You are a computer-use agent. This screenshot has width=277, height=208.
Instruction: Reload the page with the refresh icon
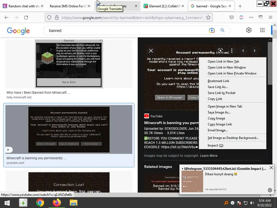pos(26,17)
